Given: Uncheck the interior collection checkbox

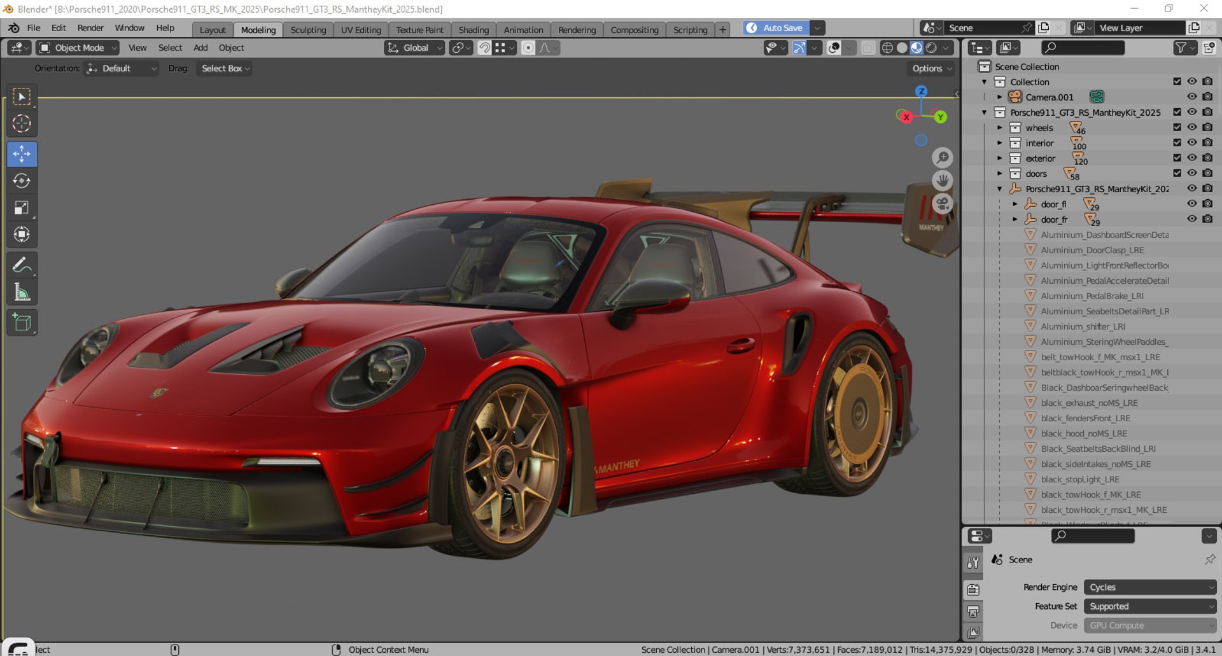Looking at the screenshot, I should (1177, 143).
